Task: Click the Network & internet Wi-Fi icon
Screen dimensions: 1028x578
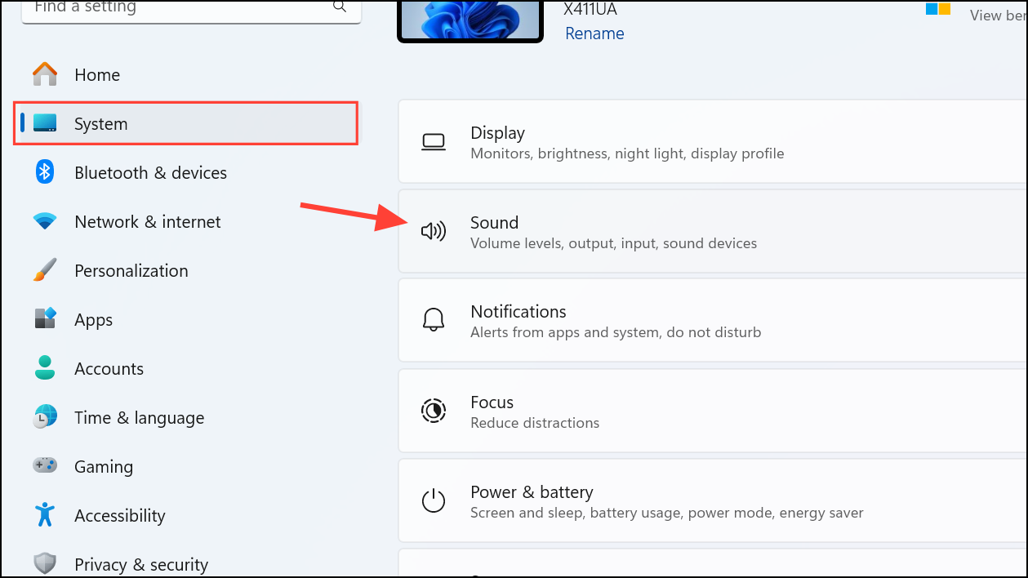Action: pyautogui.click(x=44, y=220)
